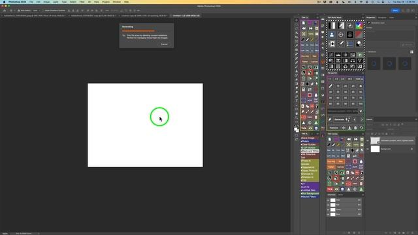Click the fast-forward double-arrow in TK Cx panel

coord(311,28)
